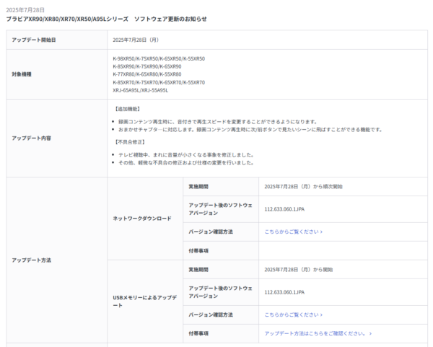This screenshot has height=347, width=433.
Task: Select the アップデート内容 header cell
Action: coord(57,139)
